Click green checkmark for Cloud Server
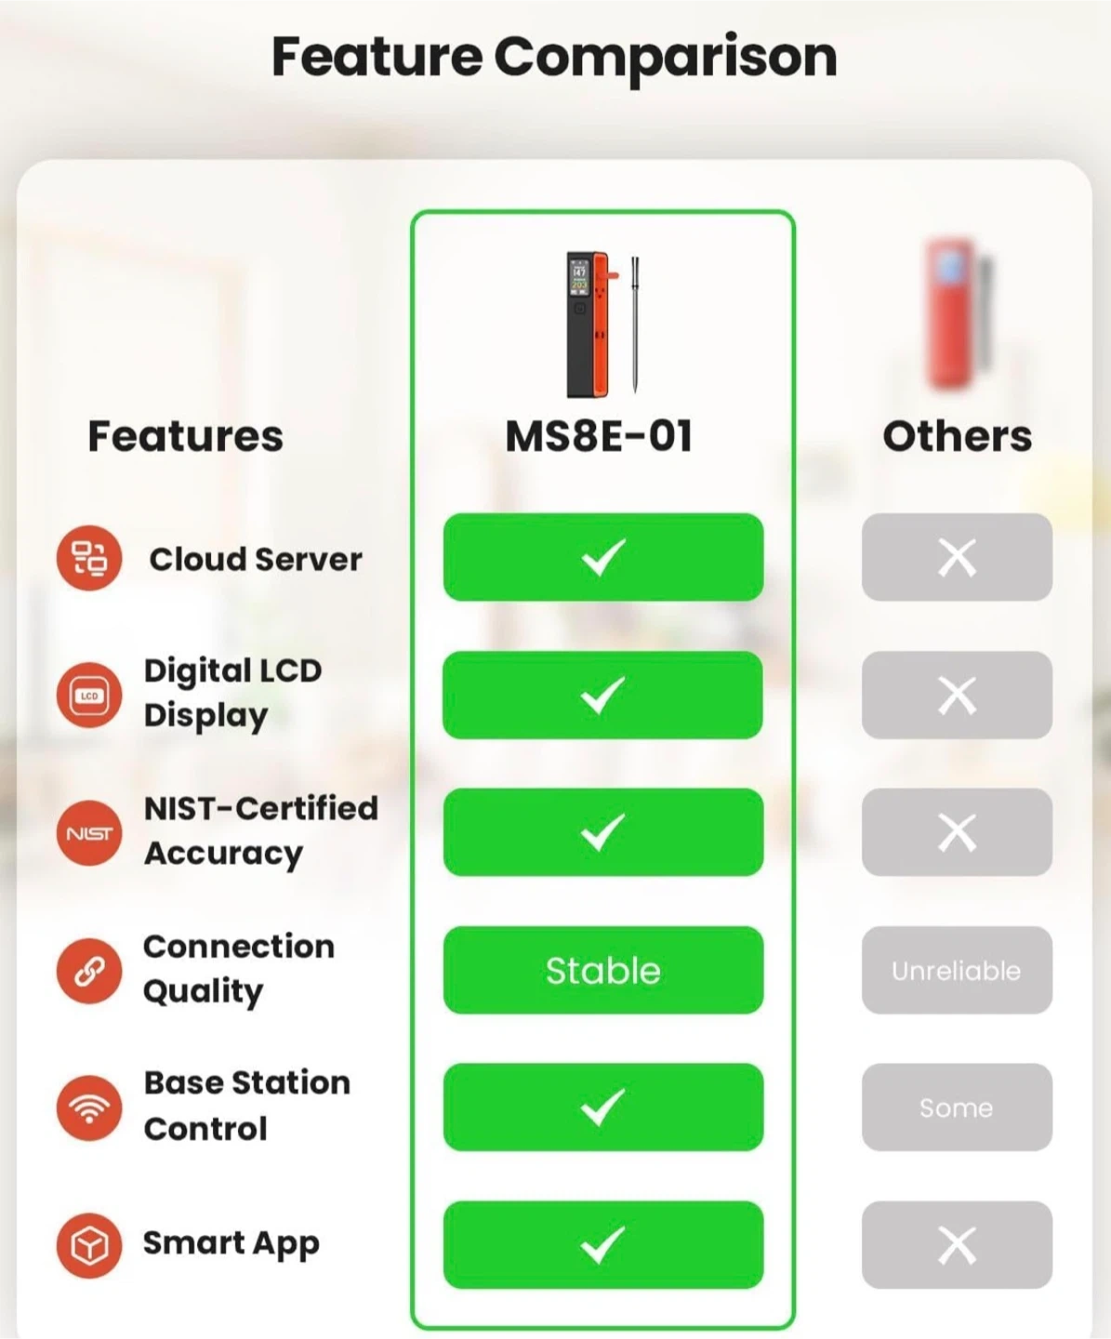The image size is (1111, 1339). (603, 557)
